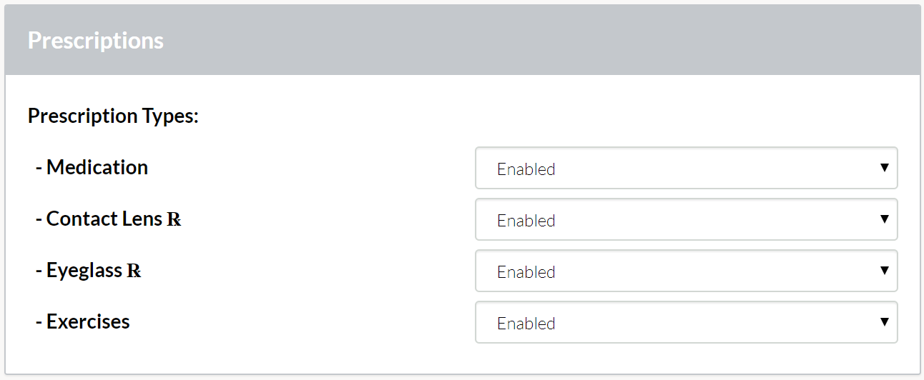Click the Rx symbol beside Contact Lens
Image resolution: width=924 pixels, height=380 pixels.
click(174, 220)
